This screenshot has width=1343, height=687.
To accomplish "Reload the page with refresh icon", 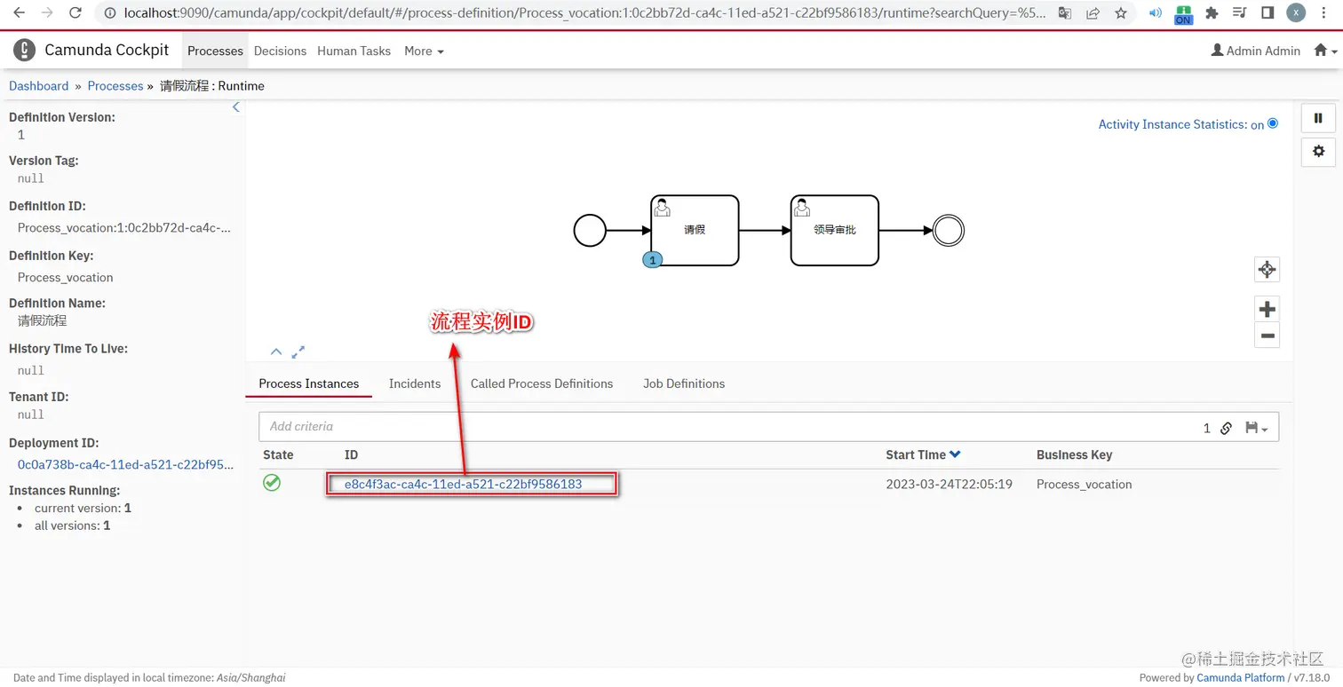I will [x=75, y=13].
